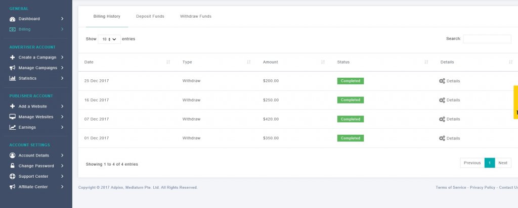Click the Statistics bar chart icon
518x208 pixels.
(x=12, y=78)
